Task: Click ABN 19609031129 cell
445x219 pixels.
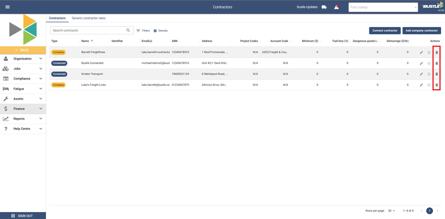Action: (x=181, y=74)
